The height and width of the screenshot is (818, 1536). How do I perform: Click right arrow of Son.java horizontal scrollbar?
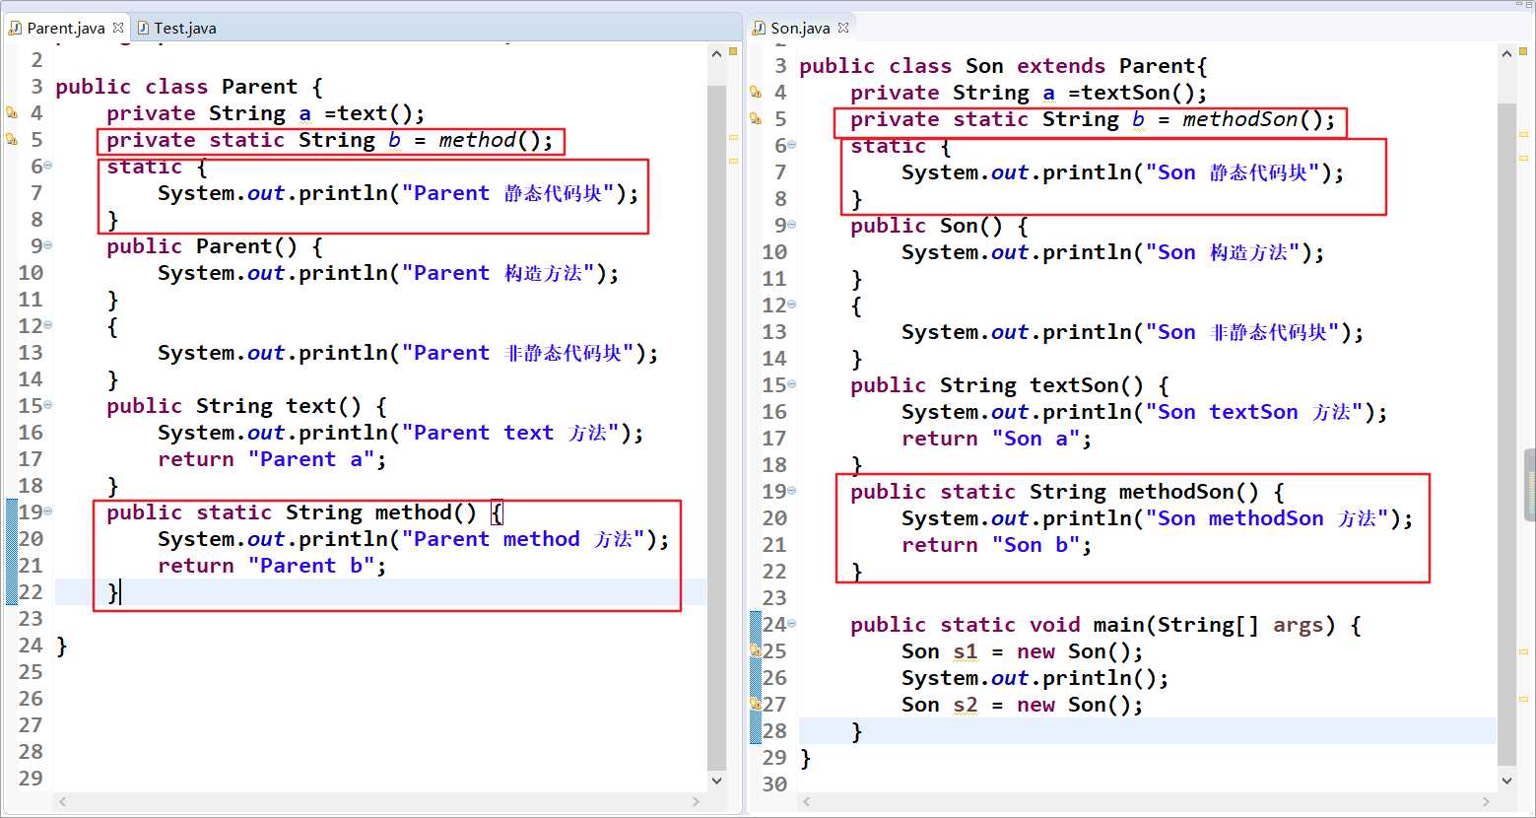(x=1488, y=801)
